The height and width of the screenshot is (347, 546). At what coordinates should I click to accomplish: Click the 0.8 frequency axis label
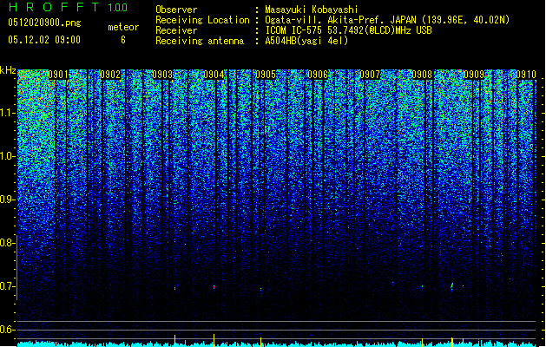coord(7,243)
